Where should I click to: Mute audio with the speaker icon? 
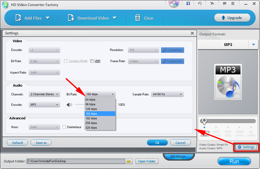tap(69, 105)
